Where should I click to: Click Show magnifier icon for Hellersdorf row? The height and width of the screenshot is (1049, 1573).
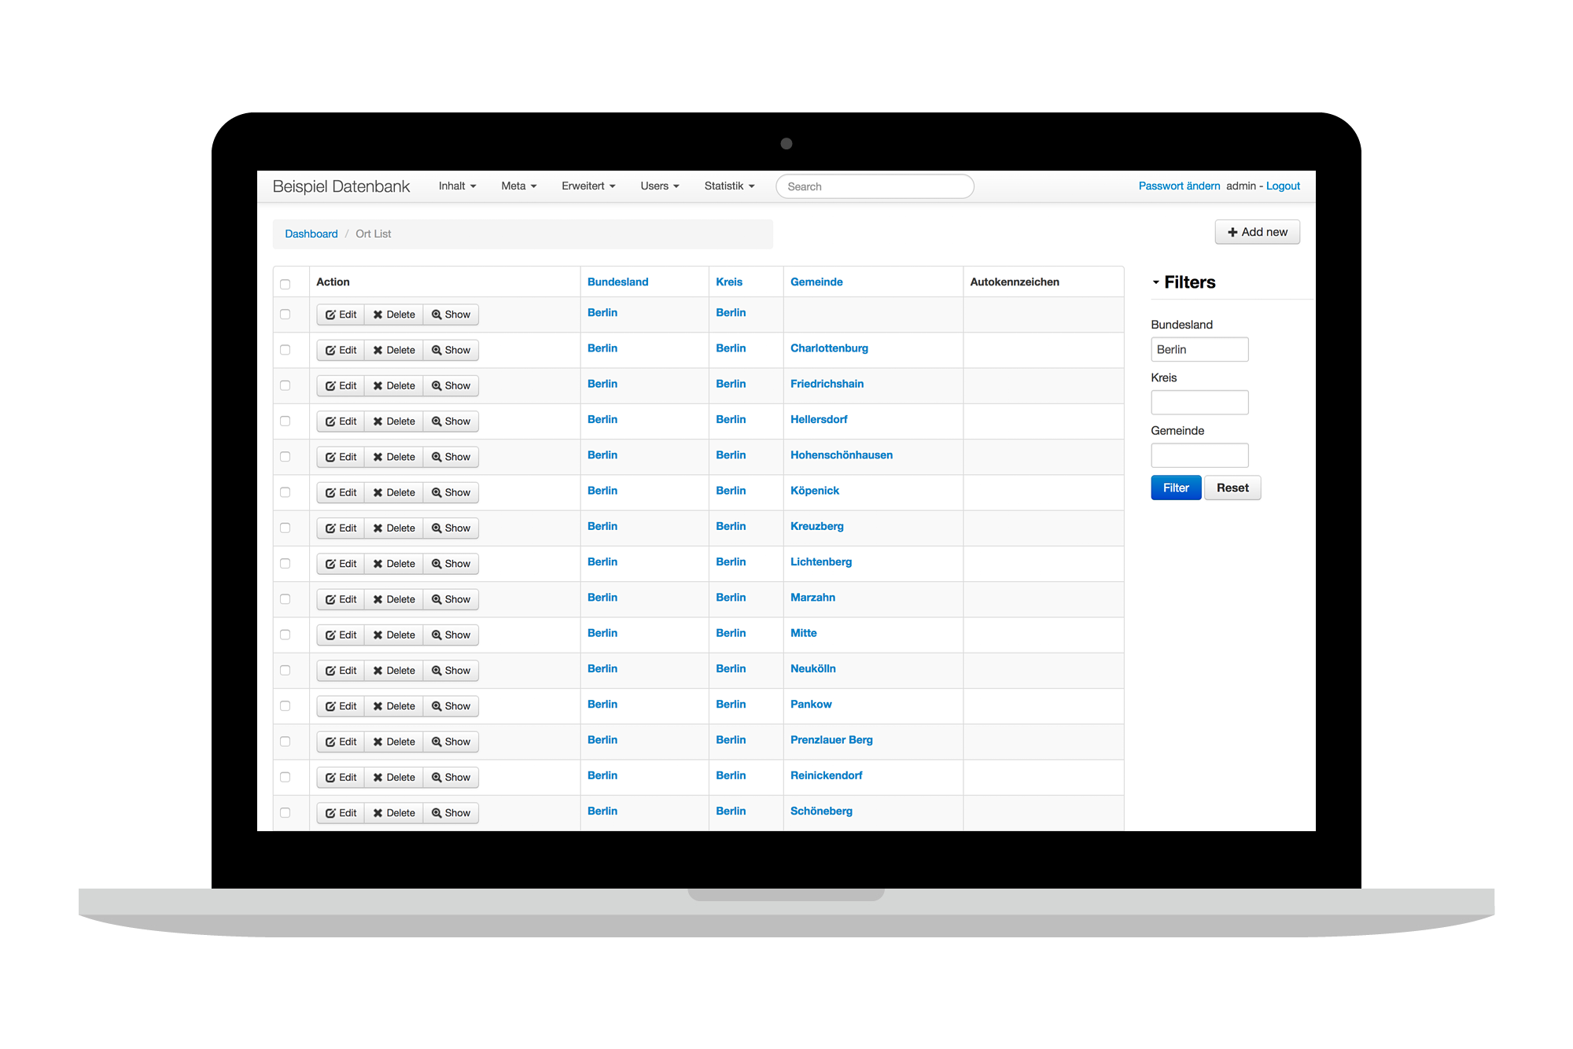(x=437, y=421)
